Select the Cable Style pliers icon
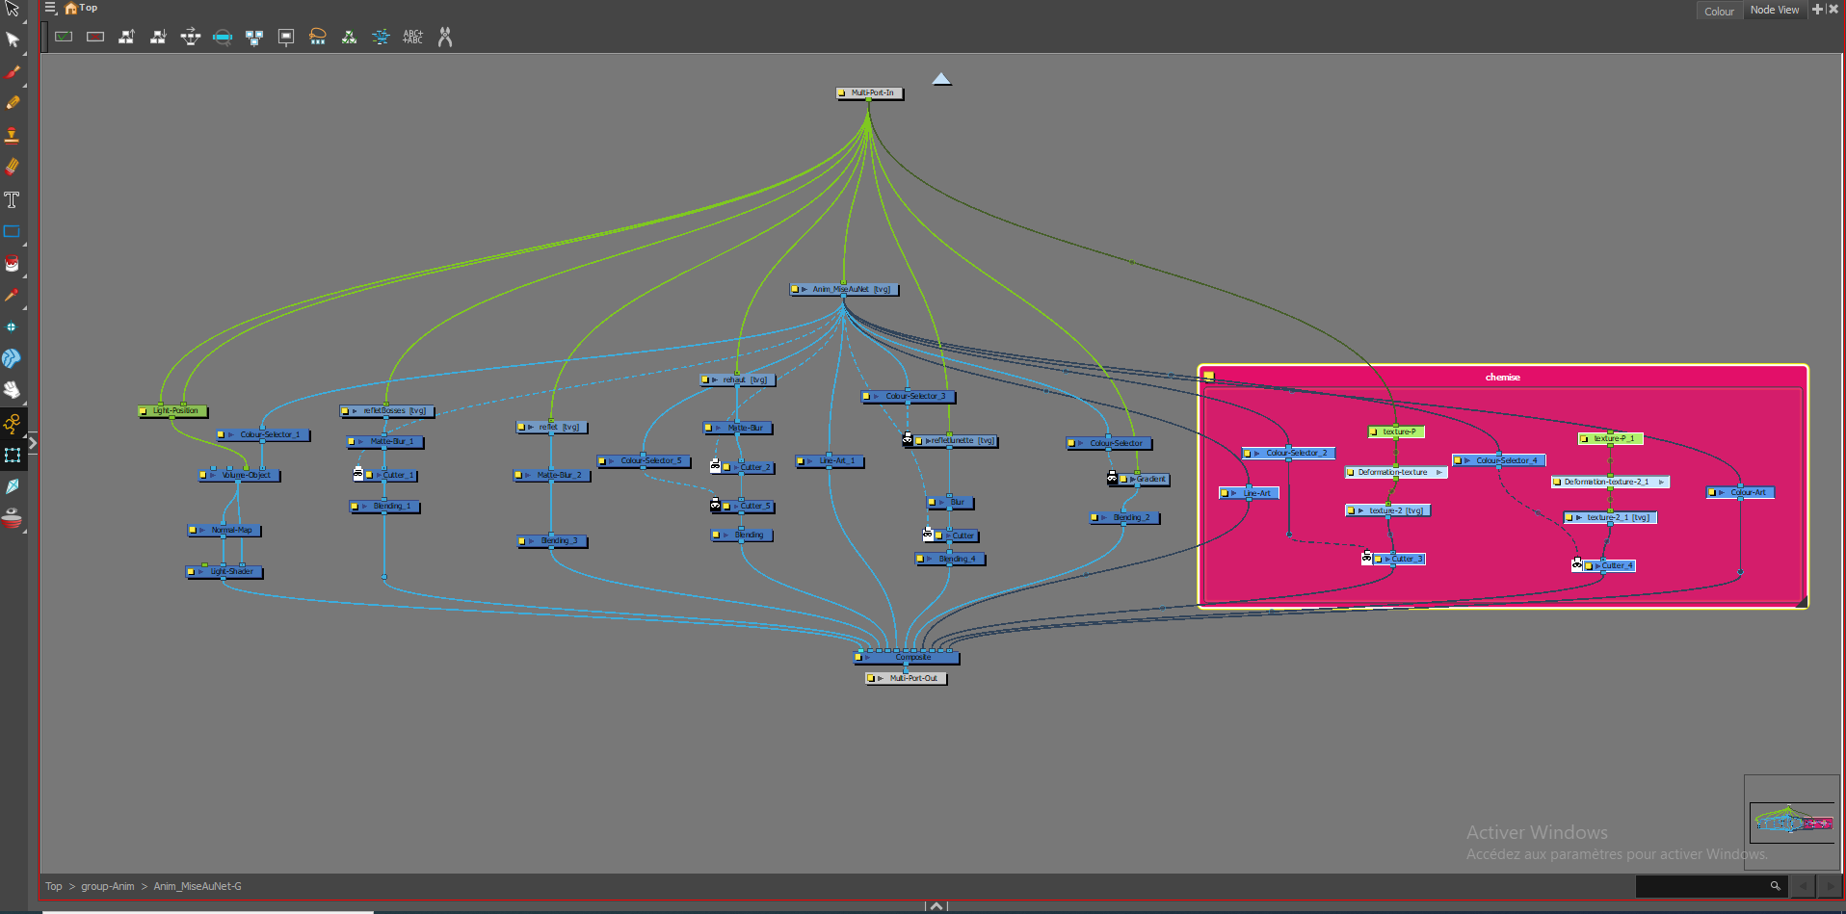 pos(444,37)
